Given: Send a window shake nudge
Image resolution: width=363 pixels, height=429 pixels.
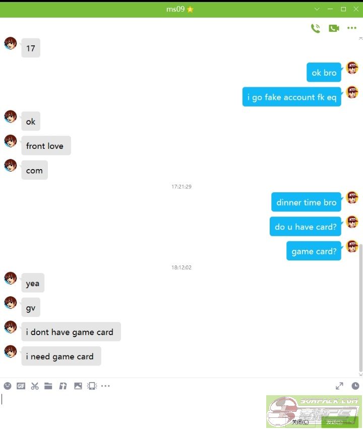Looking at the screenshot, I should tap(92, 386).
